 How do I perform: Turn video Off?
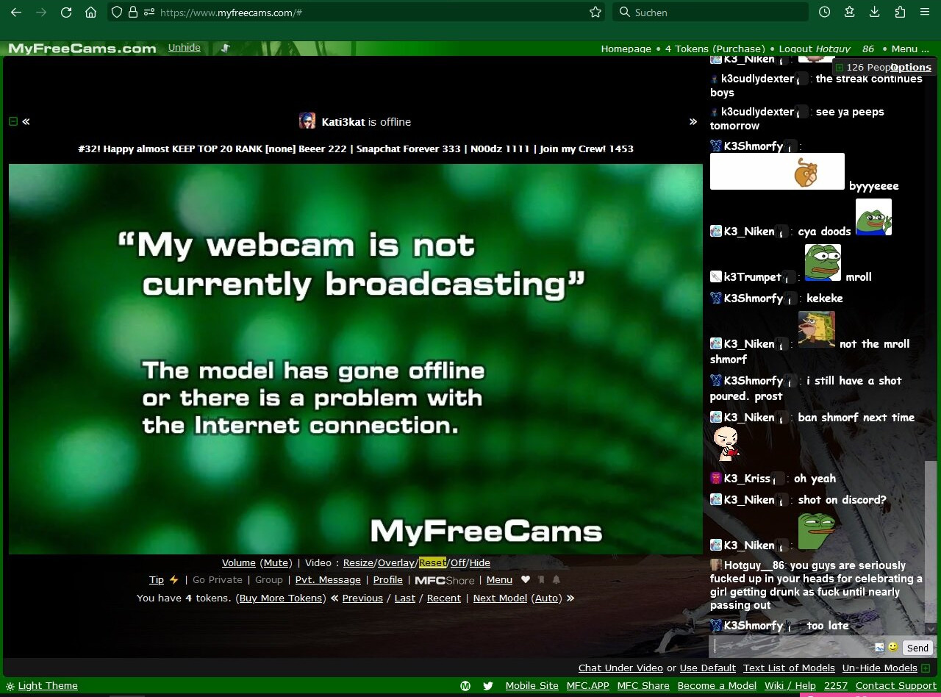458,563
